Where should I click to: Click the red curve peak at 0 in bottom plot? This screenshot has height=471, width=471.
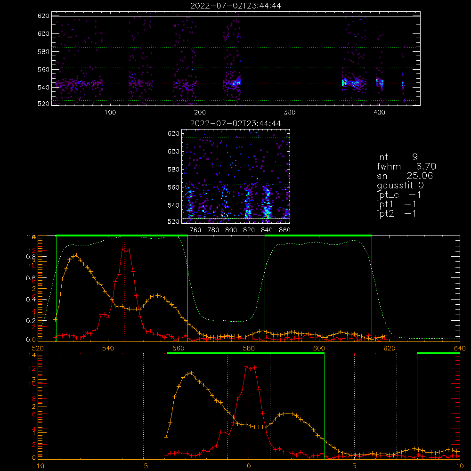(250, 367)
